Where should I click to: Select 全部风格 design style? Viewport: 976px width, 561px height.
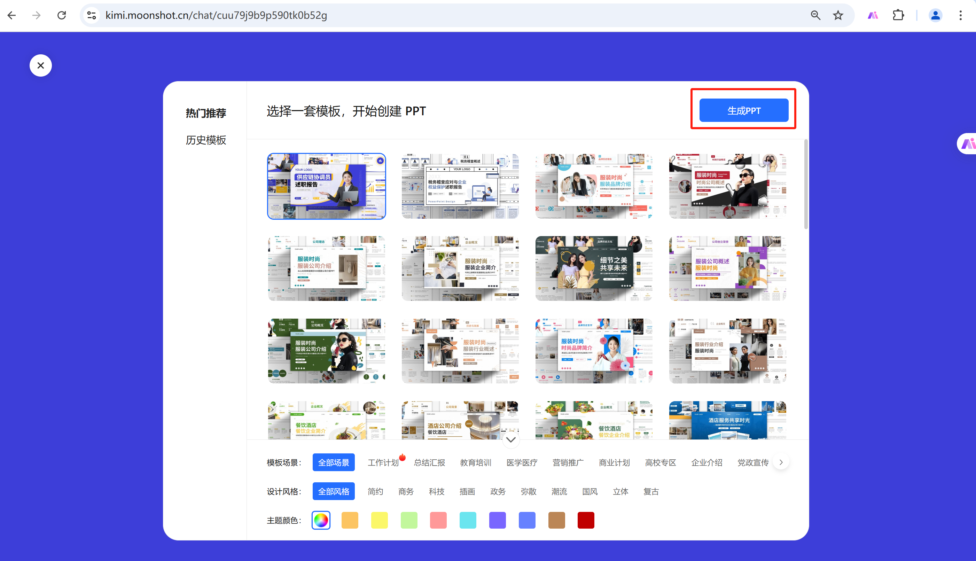point(334,491)
